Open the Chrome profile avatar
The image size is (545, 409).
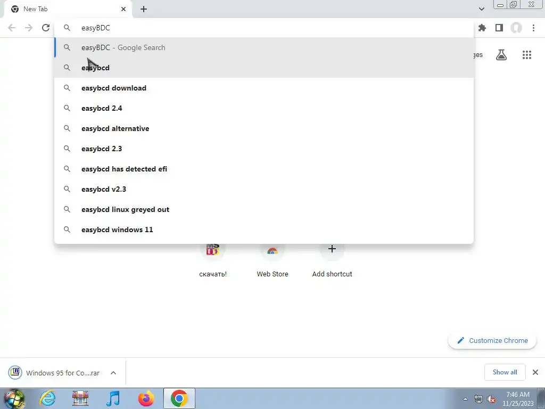click(x=516, y=28)
